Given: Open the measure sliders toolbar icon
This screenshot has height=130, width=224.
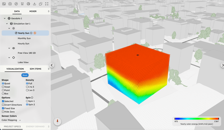Looking at the screenshot, I should click(x=22, y=4).
